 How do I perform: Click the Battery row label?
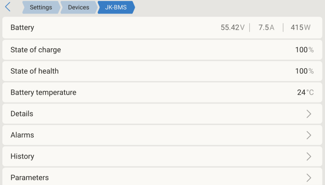click(x=22, y=28)
